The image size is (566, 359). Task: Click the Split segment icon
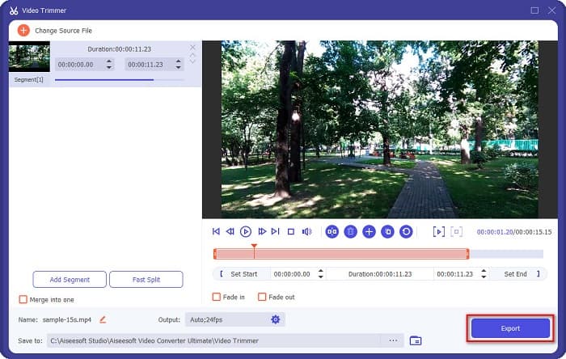pyautogui.click(x=332, y=231)
